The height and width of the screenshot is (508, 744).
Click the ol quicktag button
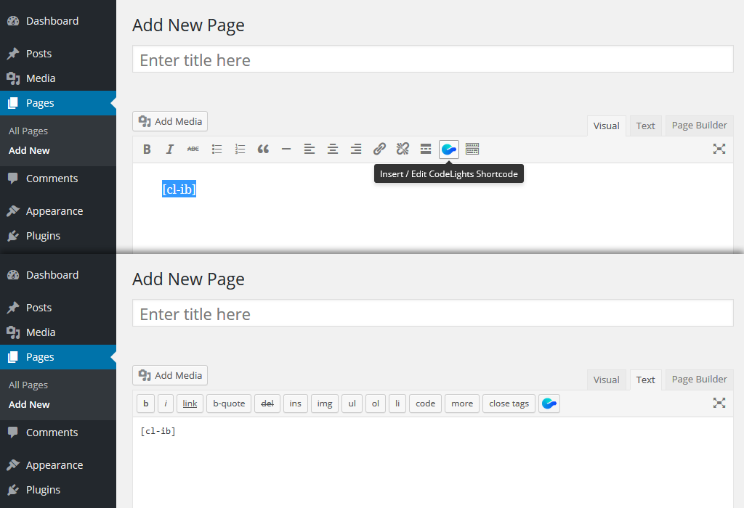pyautogui.click(x=376, y=403)
